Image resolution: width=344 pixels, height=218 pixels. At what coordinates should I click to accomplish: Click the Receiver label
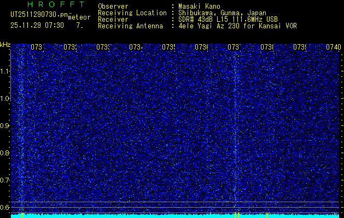(113, 20)
